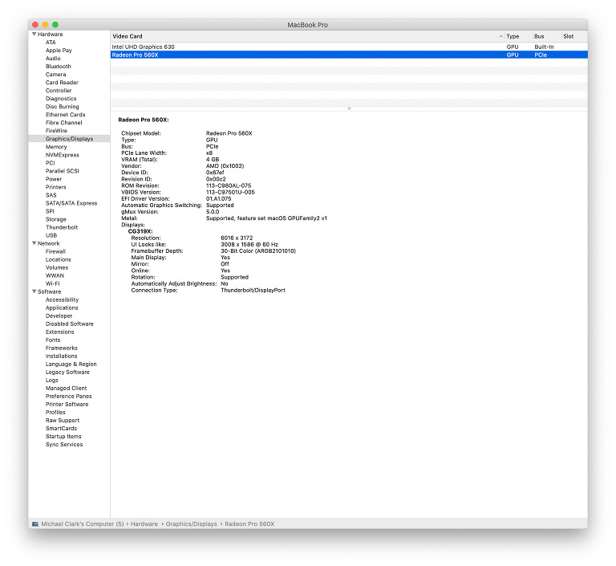Image resolution: width=616 pixels, height=566 pixels.
Task: Open Diagnostics in sidebar
Action: [x=61, y=99]
